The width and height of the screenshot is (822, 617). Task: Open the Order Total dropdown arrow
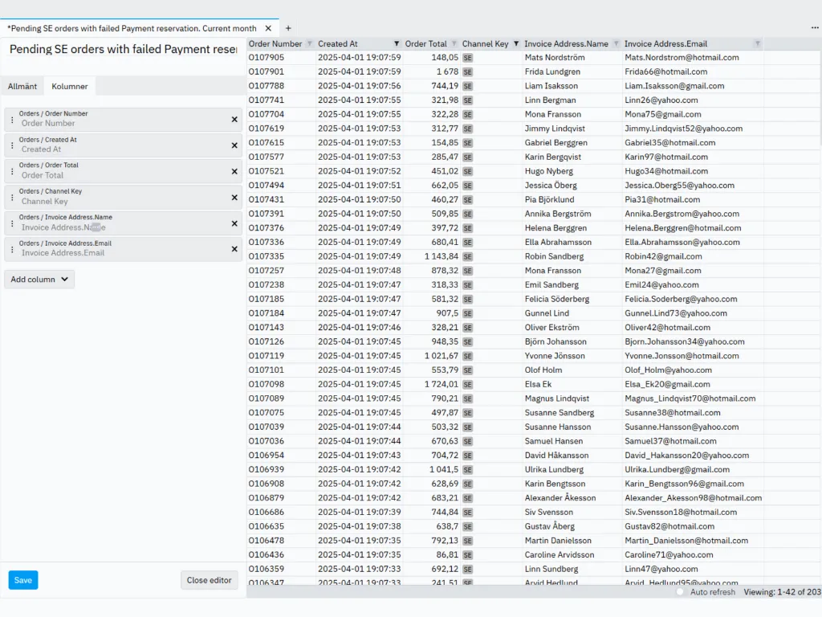point(454,43)
